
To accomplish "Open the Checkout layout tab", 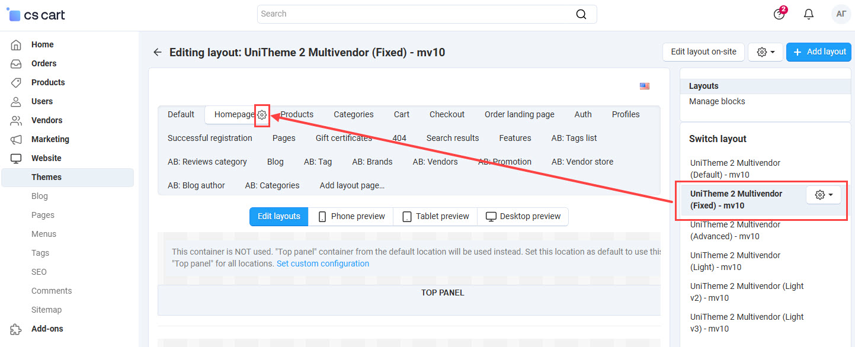I will pos(447,114).
